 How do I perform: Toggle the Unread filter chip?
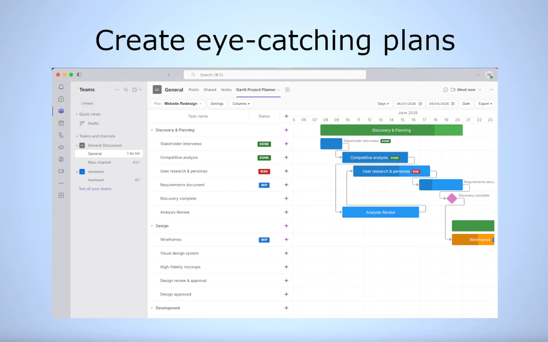point(87,103)
